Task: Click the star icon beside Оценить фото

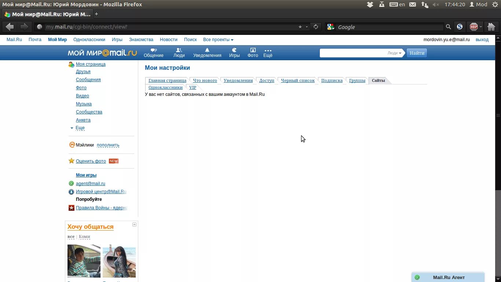Action: tap(72, 161)
